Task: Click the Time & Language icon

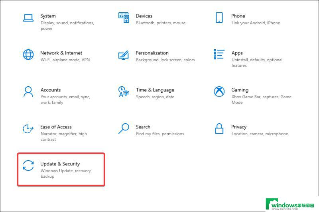Action: [124, 91]
